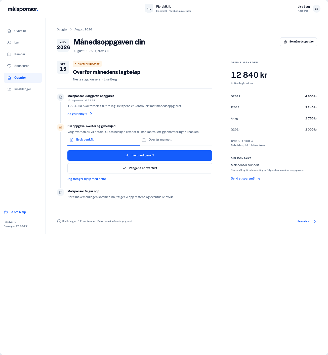This screenshot has width=328, height=355.
Task: Click the SEP 15 date tile
Action: point(63,67)
